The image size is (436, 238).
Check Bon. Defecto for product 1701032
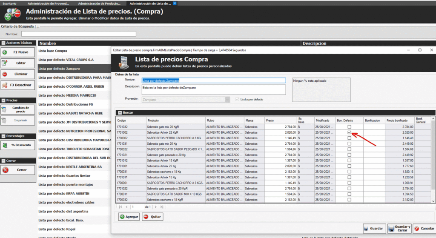tap(349, 127)
